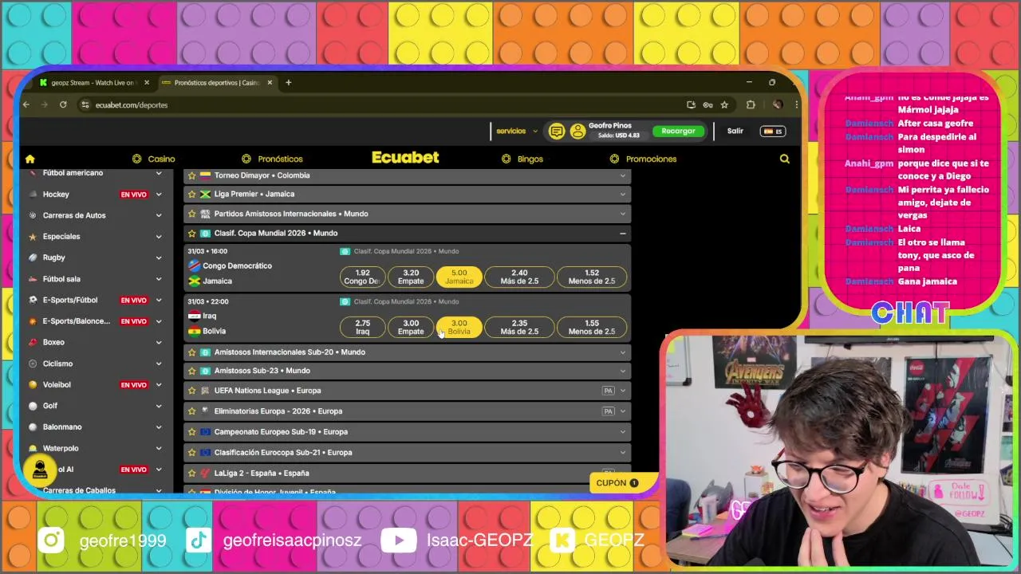1021x574 pixels.
Task: Select Empate 3.20 for Congo-Jamaica match
Action: point(411,277)
